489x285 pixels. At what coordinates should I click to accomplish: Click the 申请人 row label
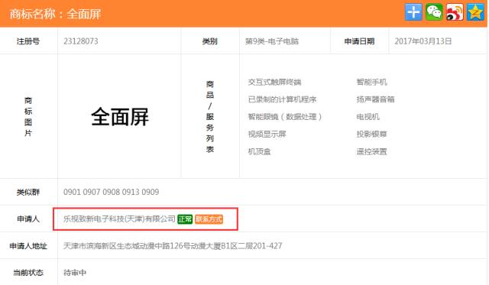(x=28, y=219)
